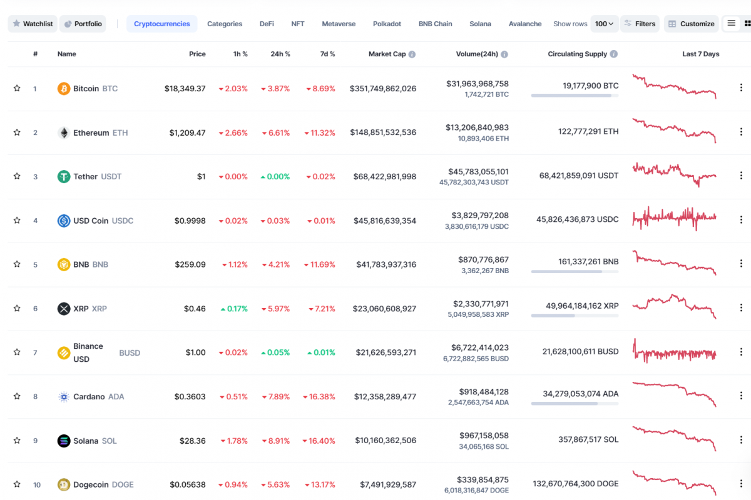The height and width of the screenshot is (500, 751).
Task: Click the BNB coin logo
Action: pos(64,264)
